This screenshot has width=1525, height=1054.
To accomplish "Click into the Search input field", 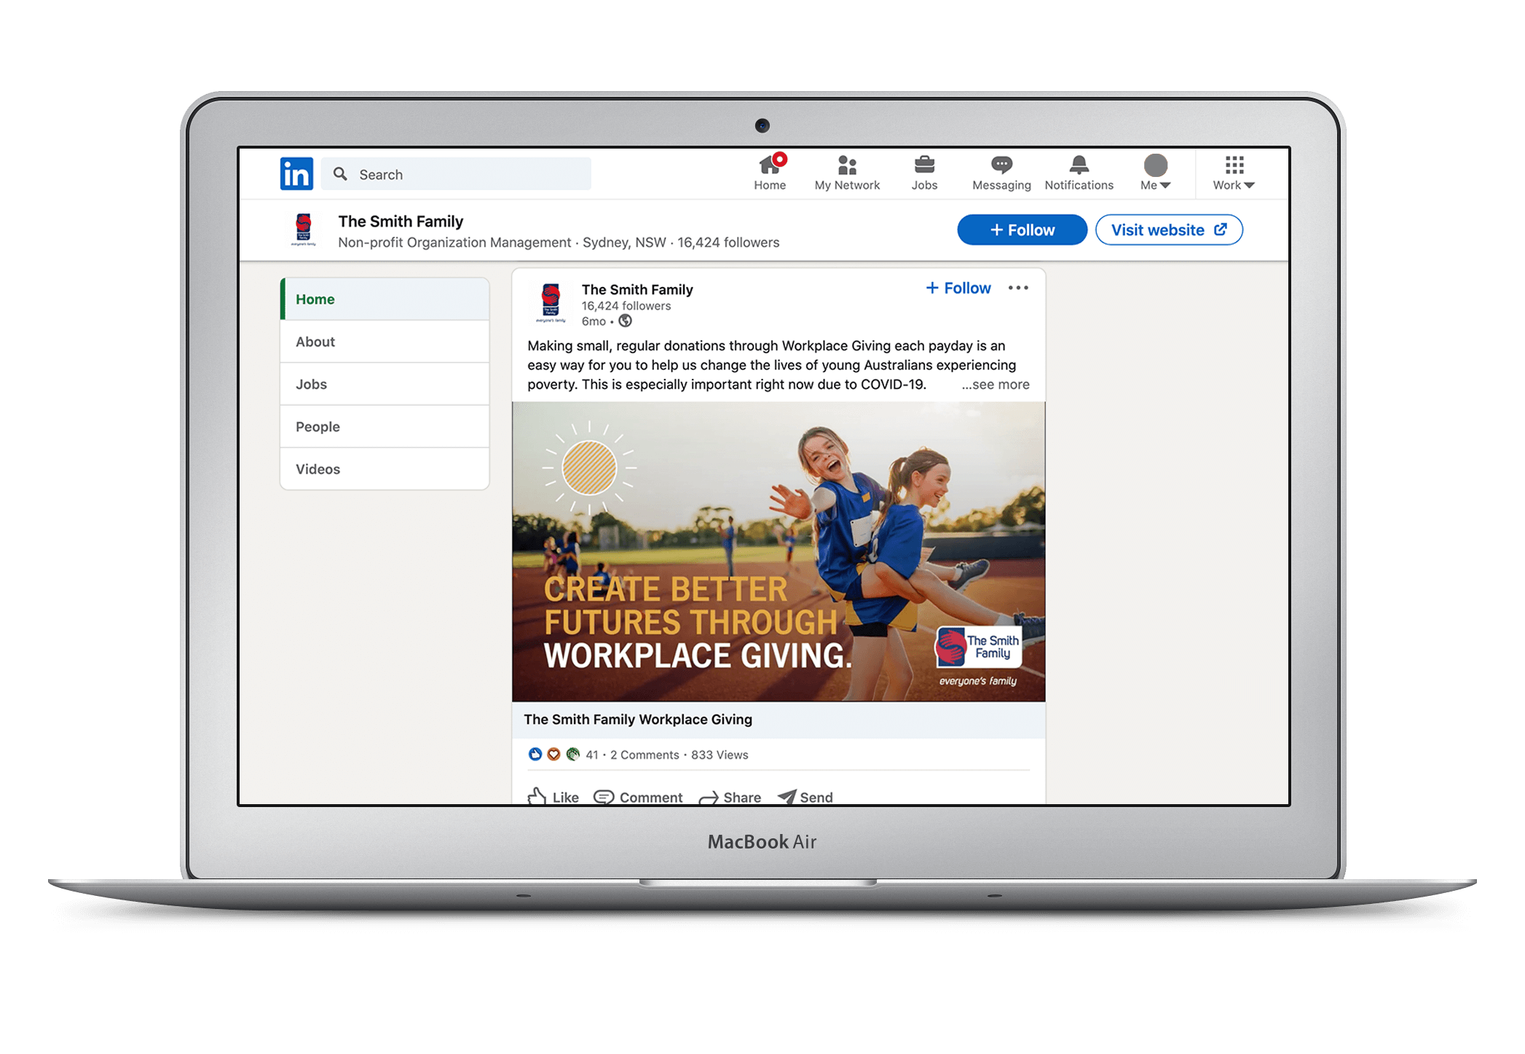I will coord(457,174).
